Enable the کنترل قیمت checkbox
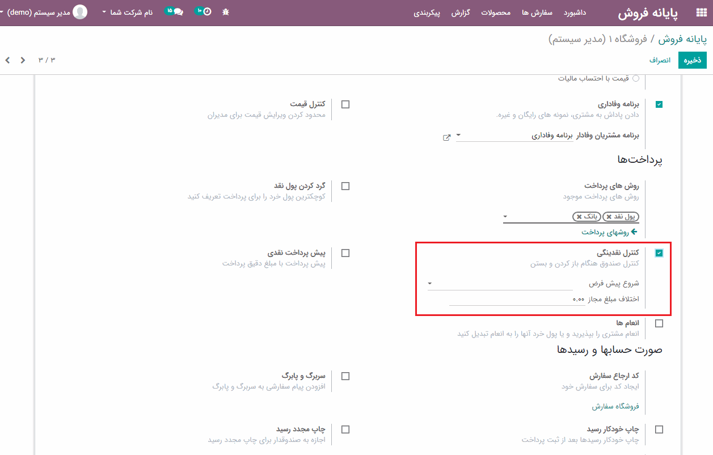Screen dimensions: 713x455 [x=345, y=104]
